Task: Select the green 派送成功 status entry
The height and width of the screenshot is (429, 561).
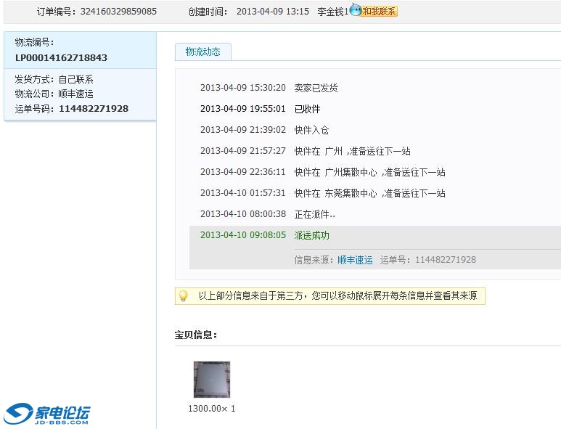Action: pyautogui.click(x=312, y=235)
